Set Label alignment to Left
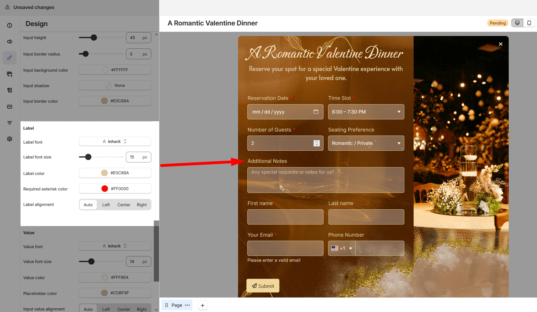This screenshot has width=537, height=312. click(106, 205)
